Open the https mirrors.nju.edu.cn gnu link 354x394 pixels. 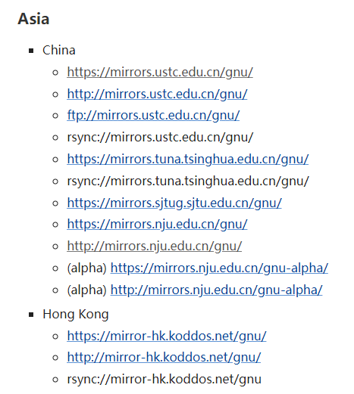click(157, 224)
